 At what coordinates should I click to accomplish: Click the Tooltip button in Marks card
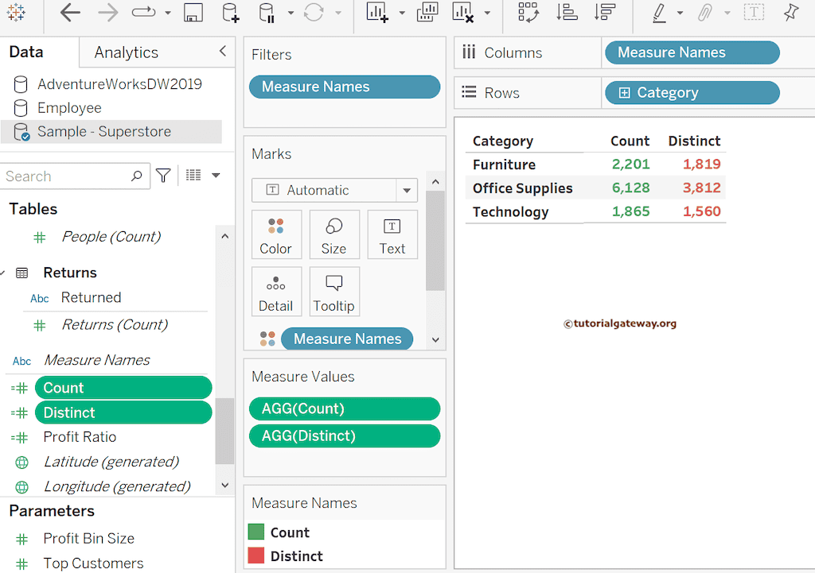(x=334, y=292)
